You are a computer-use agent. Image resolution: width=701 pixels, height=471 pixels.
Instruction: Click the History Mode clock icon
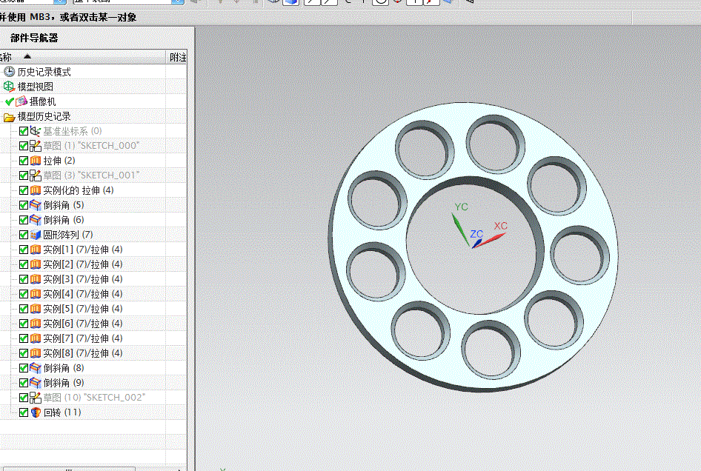coord(9,72)
